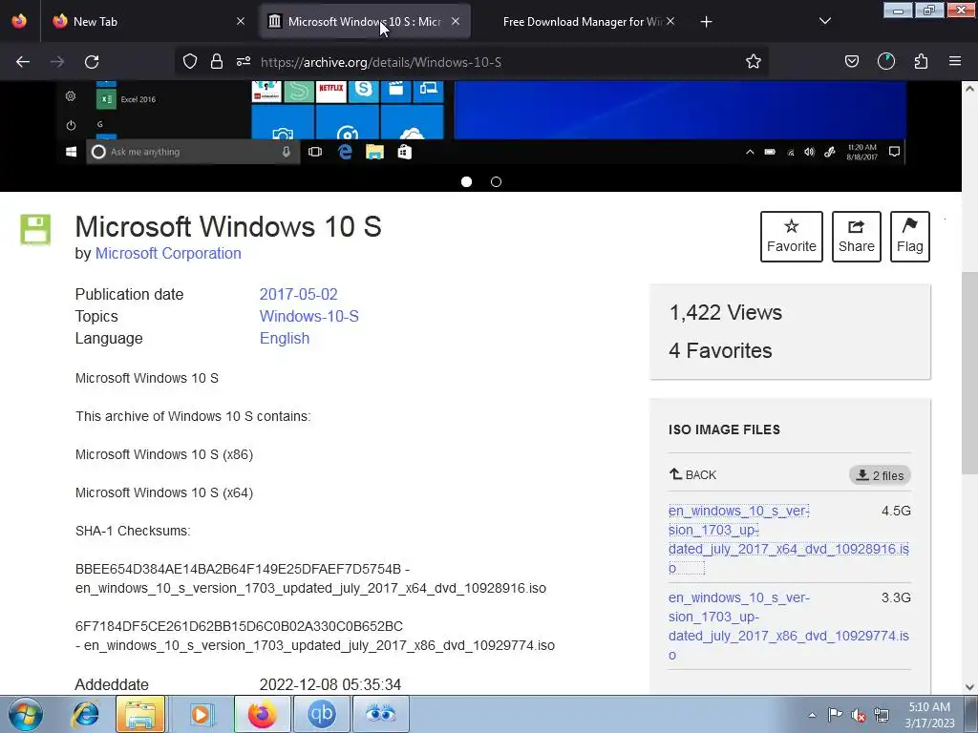Flag this archive item
This screenshot has height=733, width=978.
coord(910,237)
